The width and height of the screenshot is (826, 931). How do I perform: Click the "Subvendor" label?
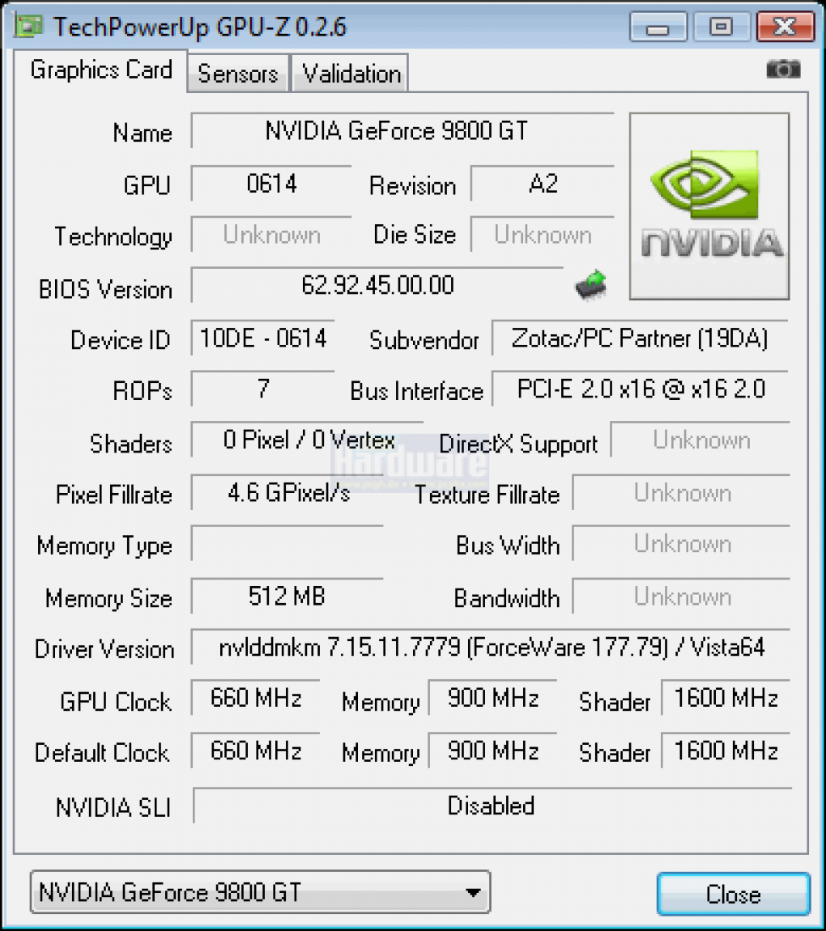(424, 340)
